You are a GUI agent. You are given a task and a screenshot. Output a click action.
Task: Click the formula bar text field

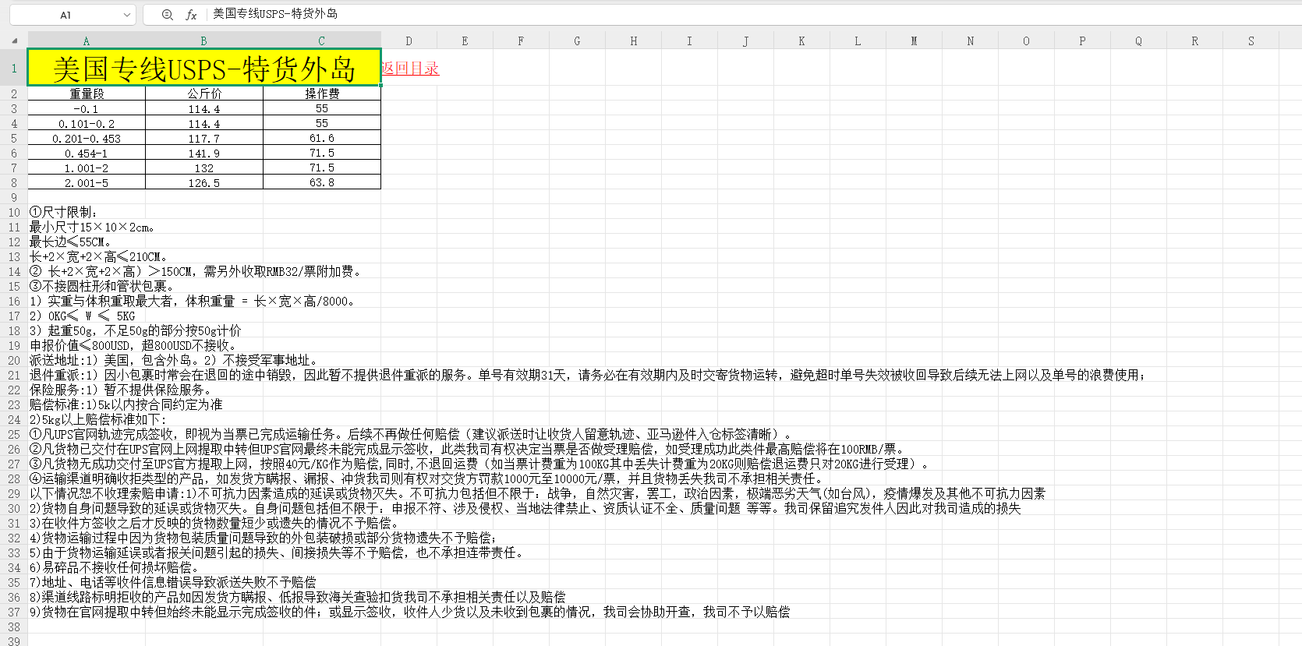(x=752, y=14)
